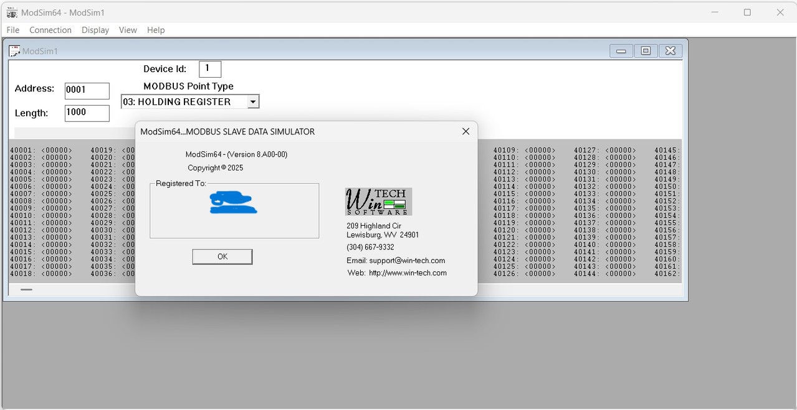This screenshot has height=410, width=797.
Task: Select register 40126 value
Action: (540, 274)
